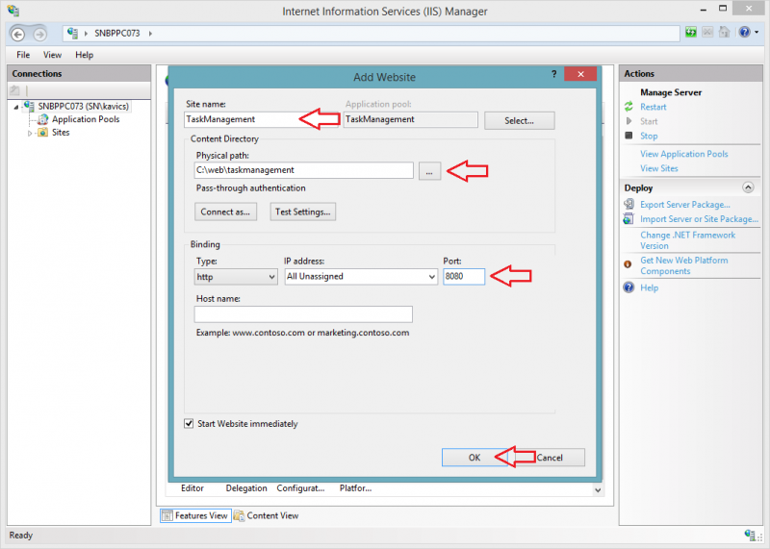
Task: Collapse the Deploy section in Actions
Action: [x=748, y=187]
